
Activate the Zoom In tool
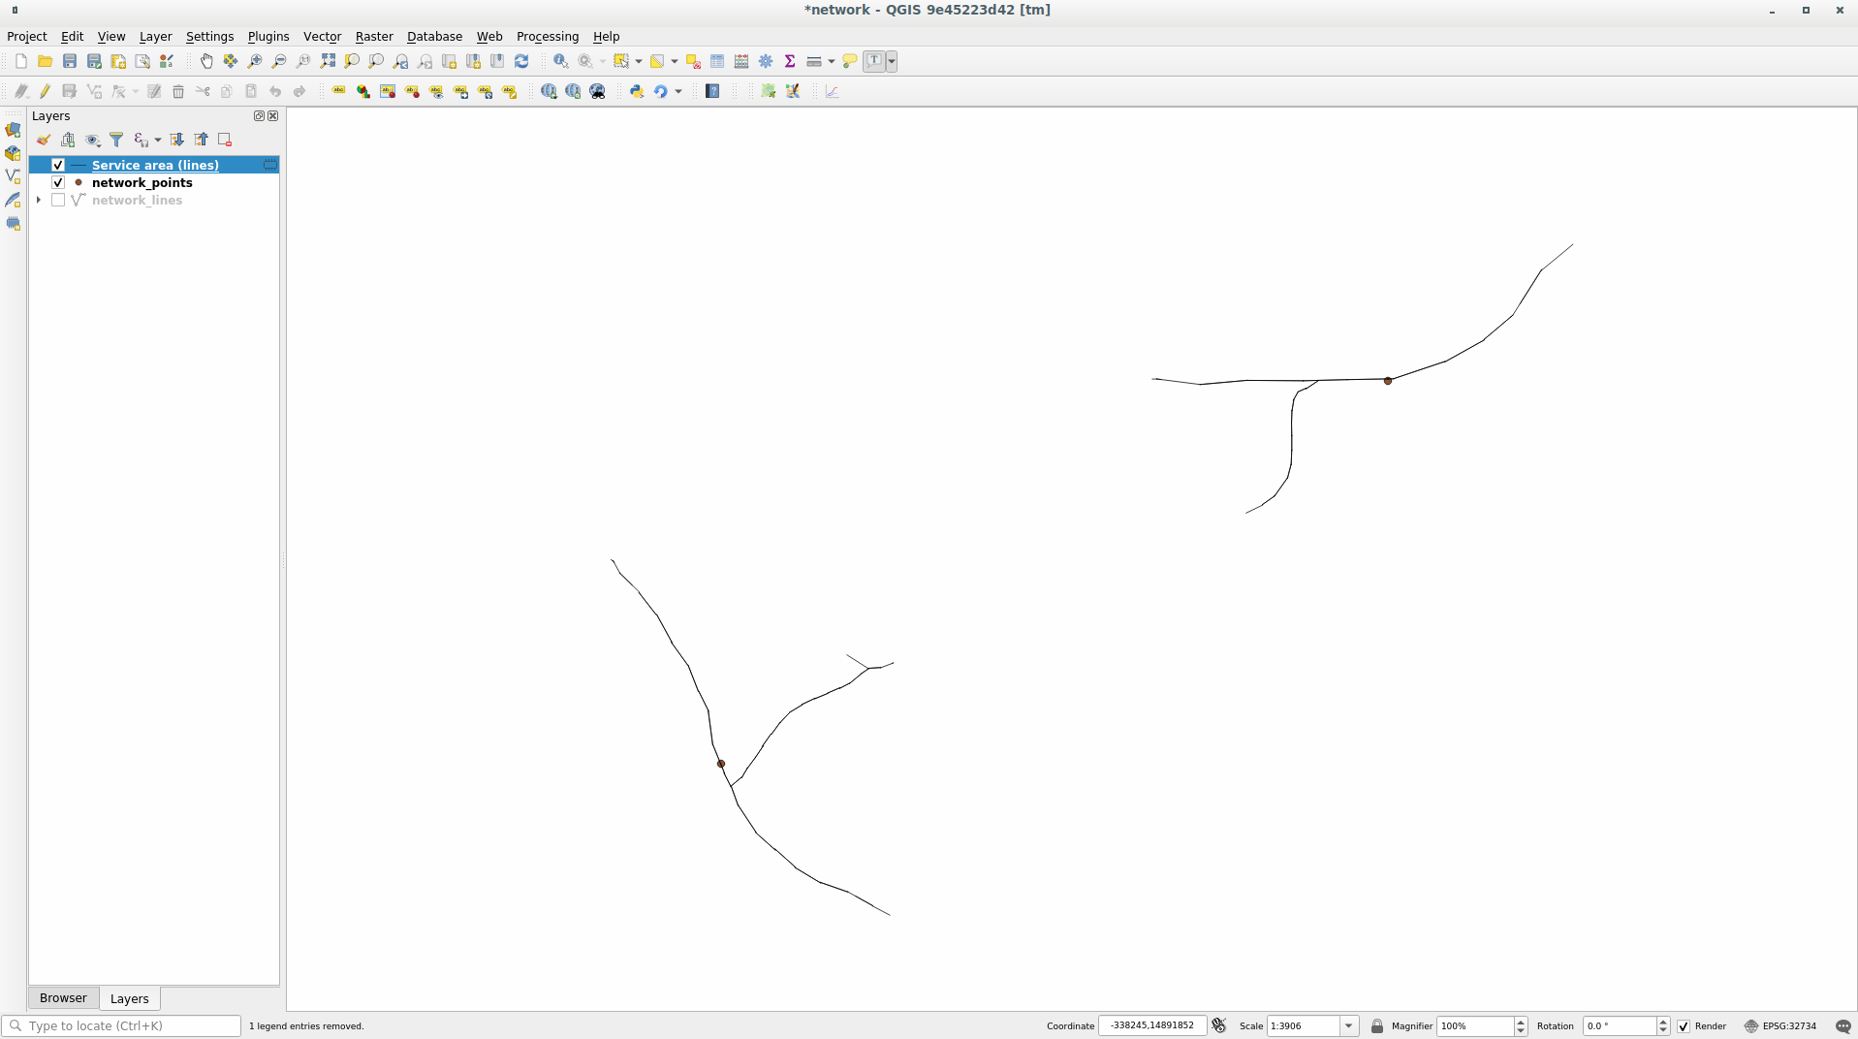click(x=255, y=61)
